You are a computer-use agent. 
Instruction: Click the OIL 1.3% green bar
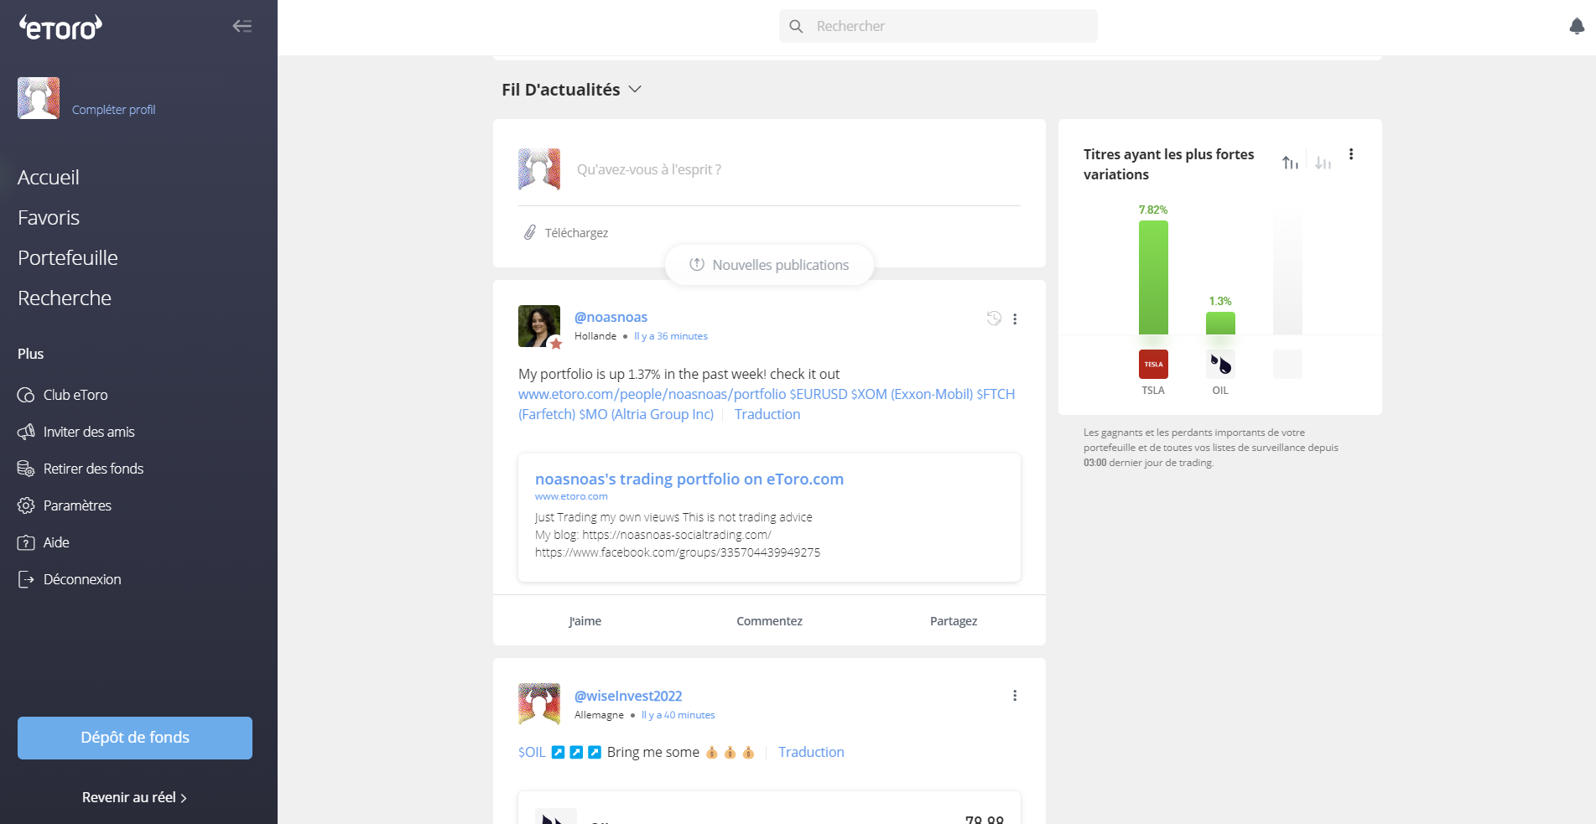(1220, 323)
